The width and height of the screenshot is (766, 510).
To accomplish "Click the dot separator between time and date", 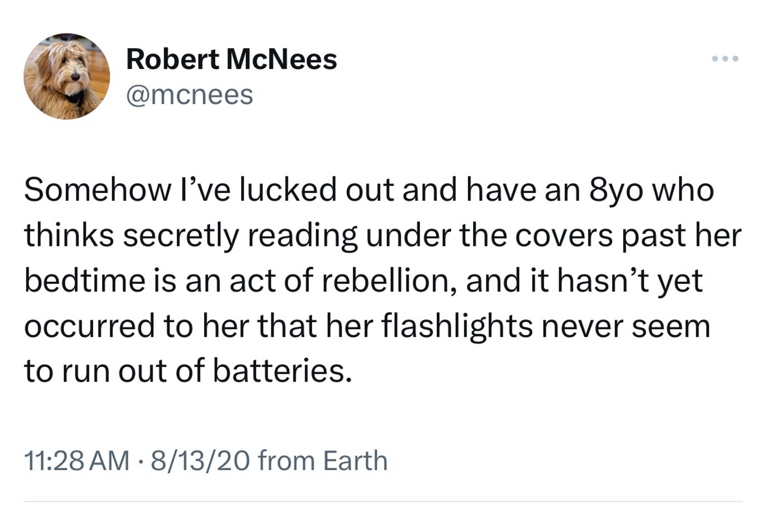I will pos(140,461).
